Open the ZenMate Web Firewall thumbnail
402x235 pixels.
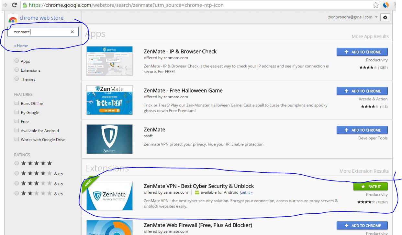(x=109, y=227)
